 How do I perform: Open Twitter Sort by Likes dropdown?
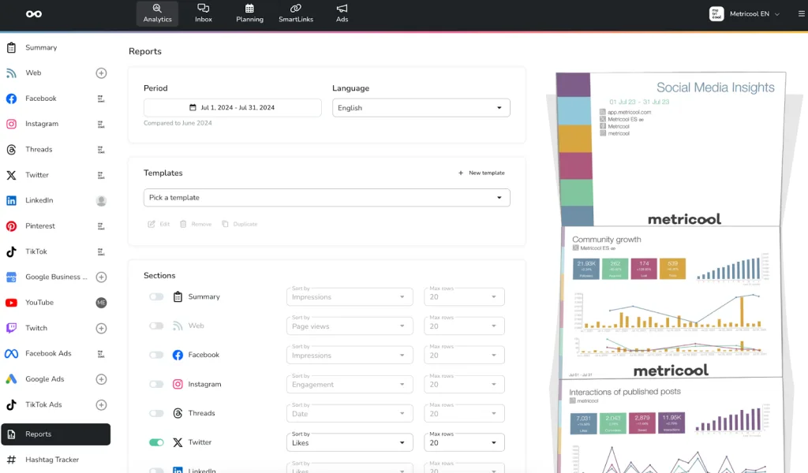click(350, 442)
